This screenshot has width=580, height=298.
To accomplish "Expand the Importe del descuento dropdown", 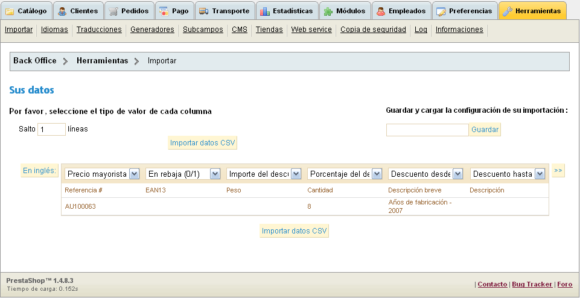I will pos(264,174).
